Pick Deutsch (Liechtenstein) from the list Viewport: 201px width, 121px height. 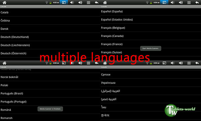[x=50, y=45]
